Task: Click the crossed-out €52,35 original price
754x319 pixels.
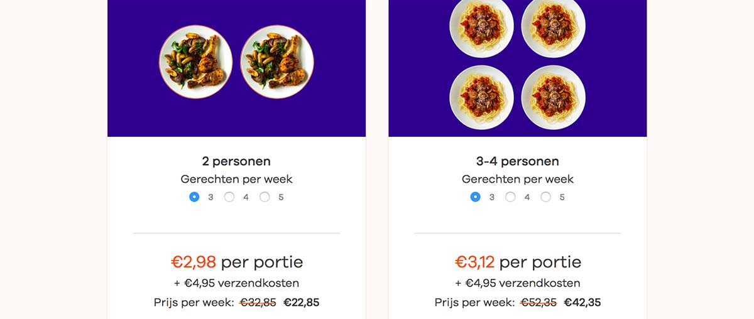Action: pos(538,303)
